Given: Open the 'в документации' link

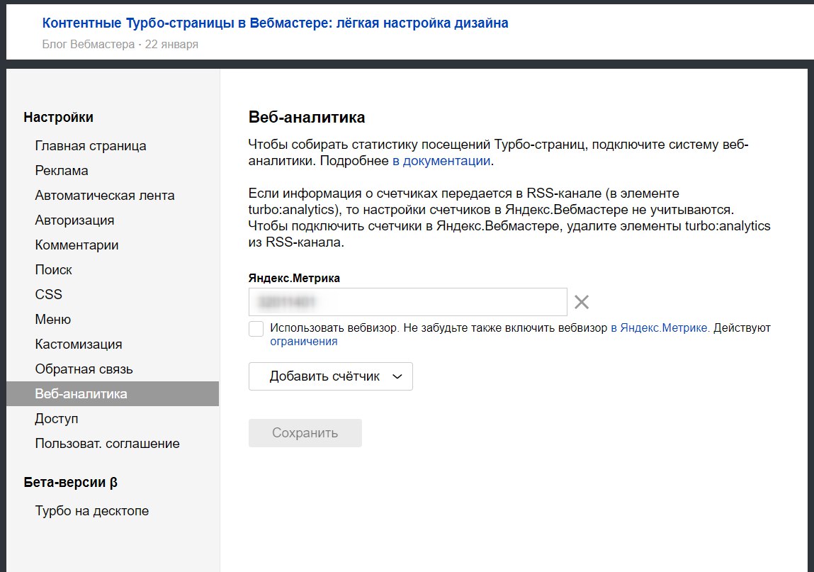Looking at the screenshot, I should pyautogui.click(x=441, y=161).
